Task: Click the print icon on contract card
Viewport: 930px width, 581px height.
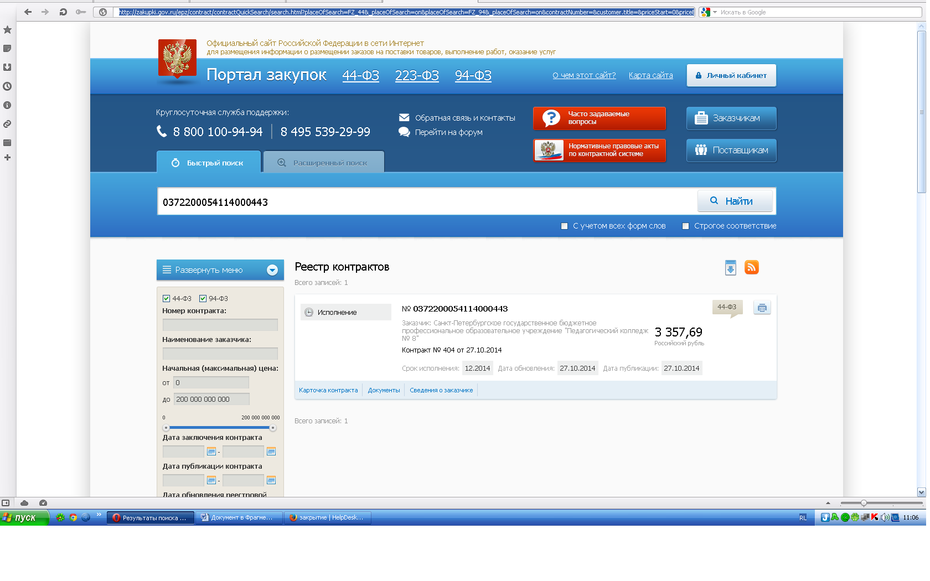Action: click(762, 308)
